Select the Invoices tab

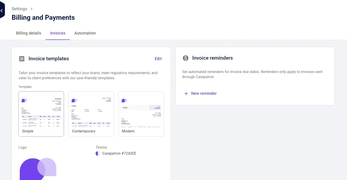coord(58,33)
